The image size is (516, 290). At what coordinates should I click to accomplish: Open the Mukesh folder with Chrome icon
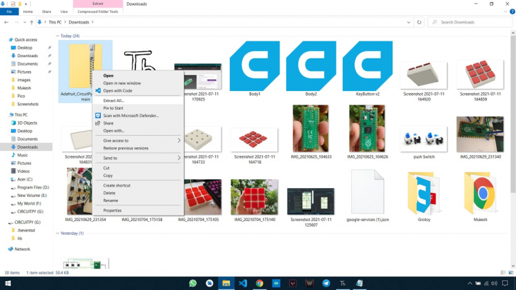[480, 196]
